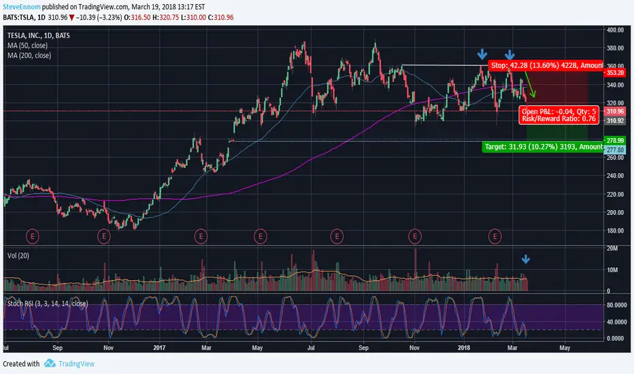
Task: Click the 10M volume axis label
Action: click(612, 270)
